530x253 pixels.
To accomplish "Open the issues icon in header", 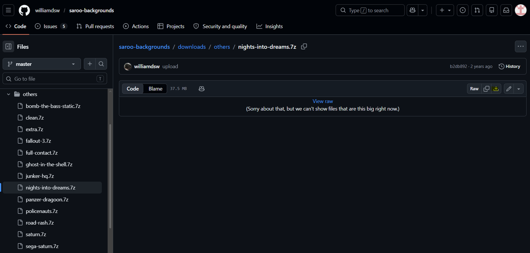I will pyautogui.click(x=463, y=10).
